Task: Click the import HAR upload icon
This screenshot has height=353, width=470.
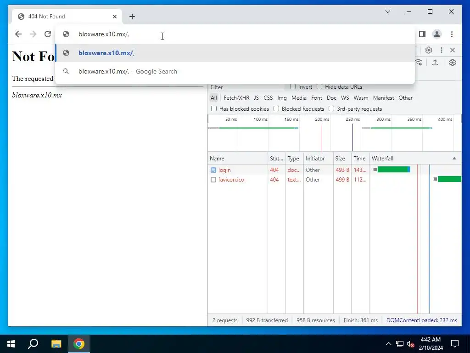Action: 435,63
